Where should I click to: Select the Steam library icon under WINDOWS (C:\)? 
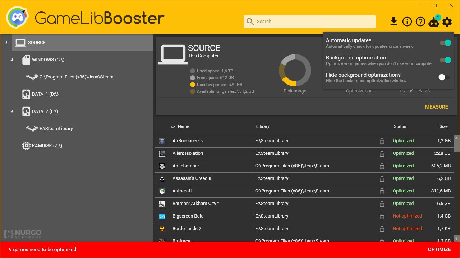click(x=32, y=77)
